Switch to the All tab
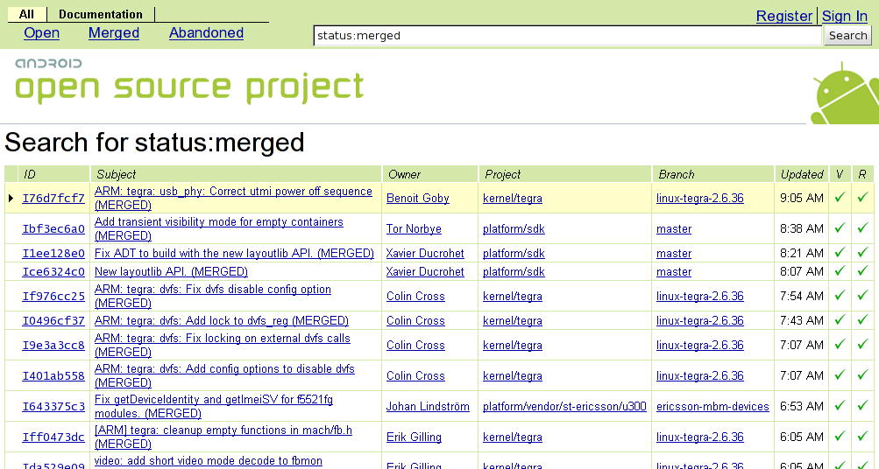This screenshot has width=879, height=469. (x=26, y=15)
